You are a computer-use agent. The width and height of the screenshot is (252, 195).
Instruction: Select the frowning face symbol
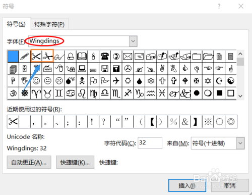click(59, 81)
